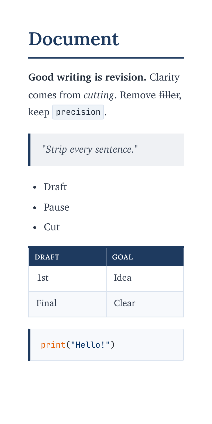Click the horizontal rule under the Document title

click(x=106, y=58)
